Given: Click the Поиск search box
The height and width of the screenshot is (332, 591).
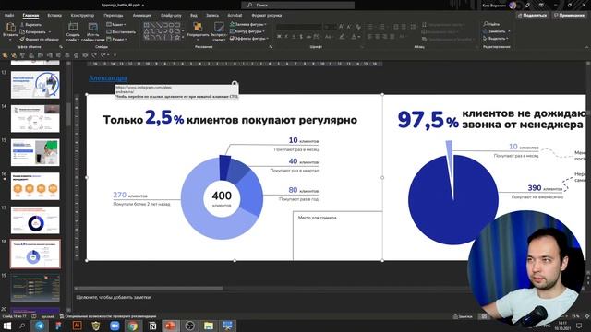Looking at the screenshot, I should (x=297, y=5).
